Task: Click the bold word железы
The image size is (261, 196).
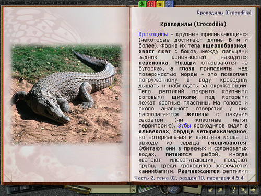Action: tap(197, 114)
